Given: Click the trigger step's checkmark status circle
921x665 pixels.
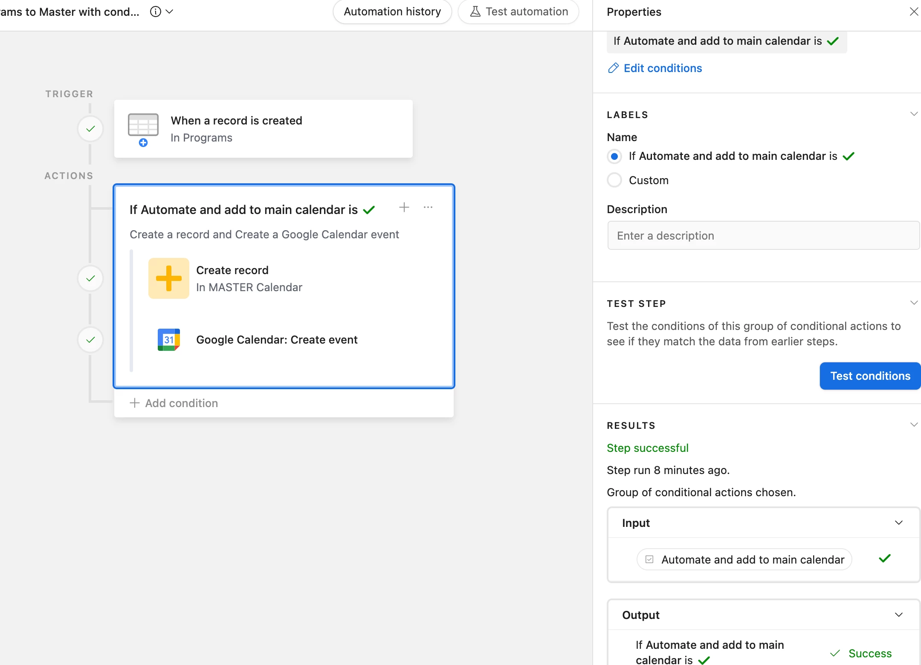Looking at the screenshot, I should pos(90,129).
